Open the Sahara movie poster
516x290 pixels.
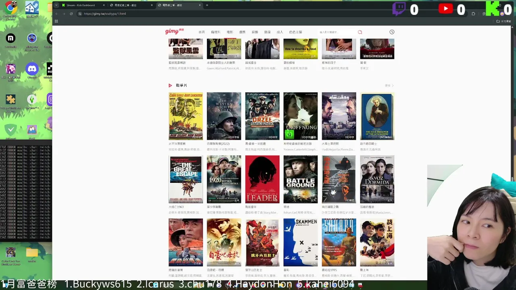point(339,242)
